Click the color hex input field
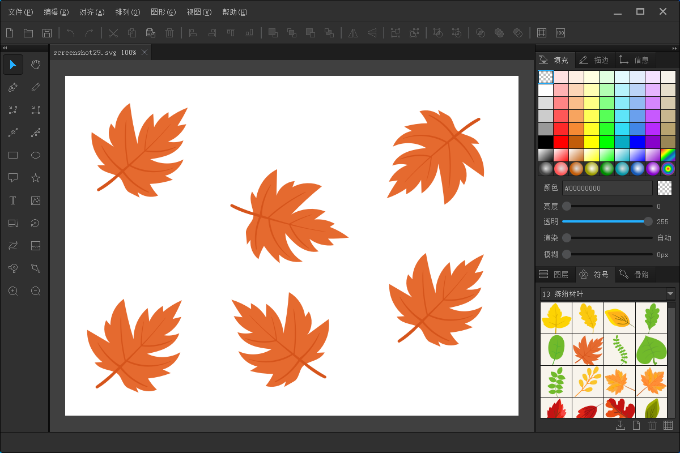 coord(607,188)
